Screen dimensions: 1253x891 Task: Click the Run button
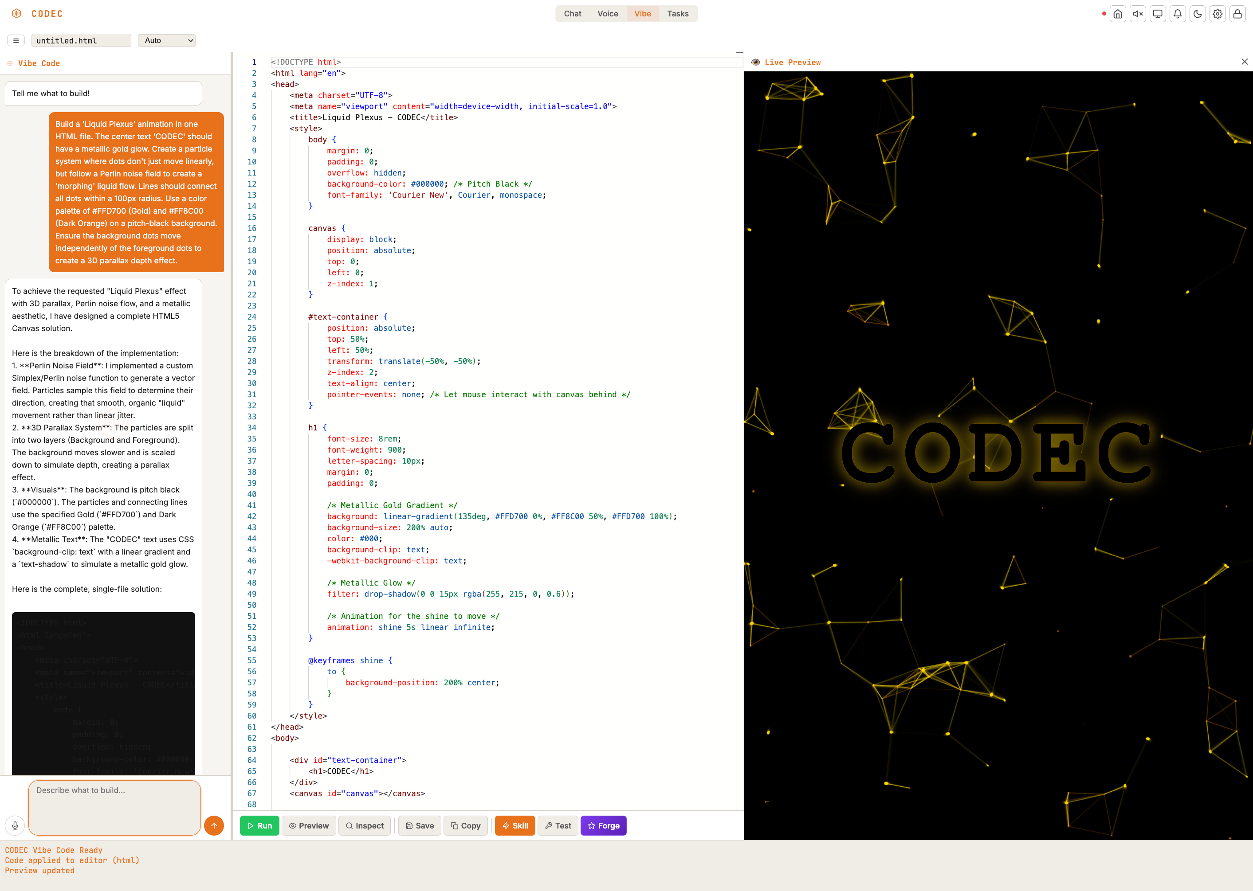[x=259, y=826]
